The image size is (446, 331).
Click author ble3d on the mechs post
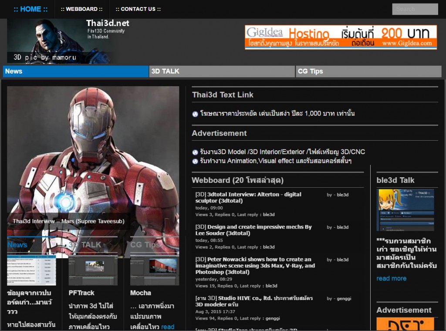343,227
